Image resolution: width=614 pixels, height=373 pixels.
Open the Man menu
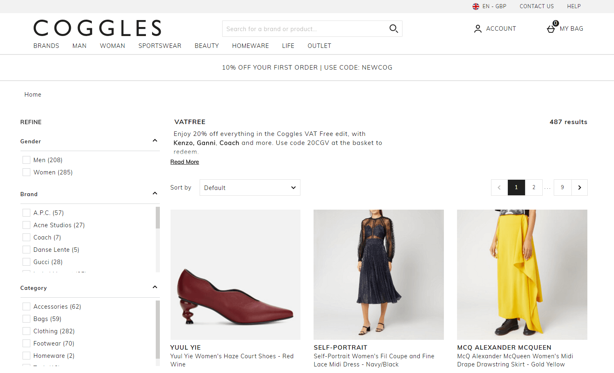[80, 46]
